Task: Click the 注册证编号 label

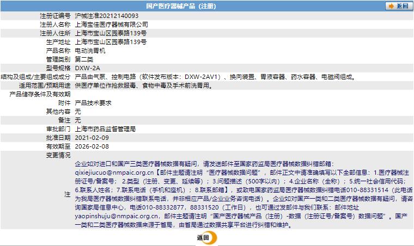Action: click(55, 16)
